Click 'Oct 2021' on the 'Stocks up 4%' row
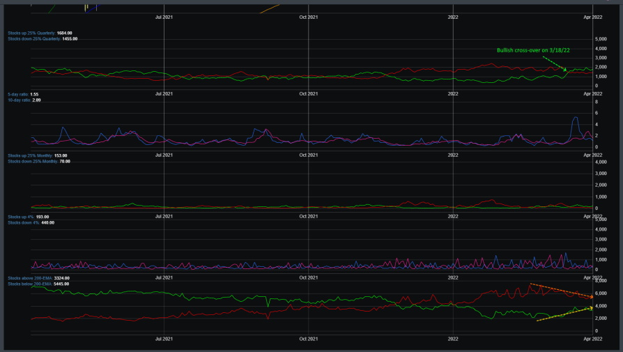The width and height of the screenshot is (623, 352). point(308,216)
